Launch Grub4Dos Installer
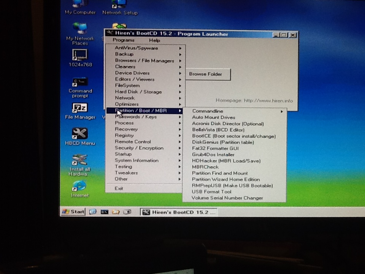This screenshot has width=365, height=274. pyautogui.click(x=235, y=155)
